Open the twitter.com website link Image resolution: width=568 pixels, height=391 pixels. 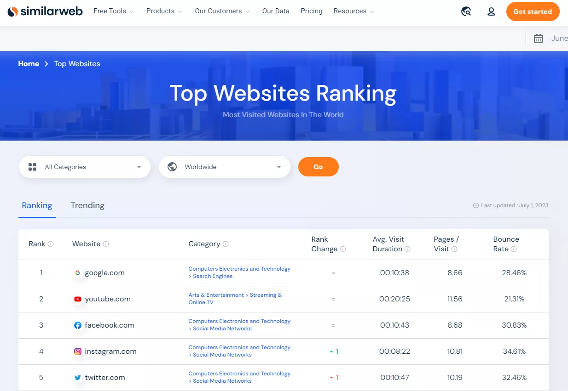coord(105,378)
